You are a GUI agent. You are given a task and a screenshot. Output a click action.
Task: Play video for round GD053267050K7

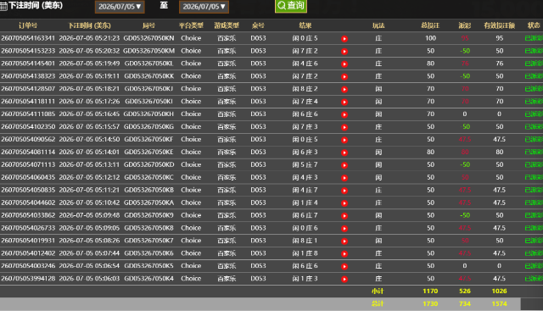(344, 242)
